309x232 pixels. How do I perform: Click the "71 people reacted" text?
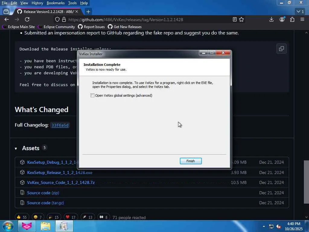[x=129, y=217]
